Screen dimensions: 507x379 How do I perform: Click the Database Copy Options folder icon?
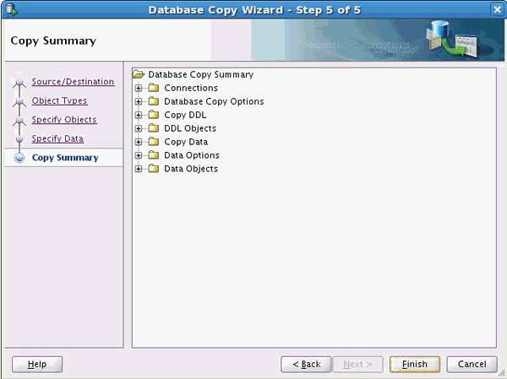(x=153, y=101)
